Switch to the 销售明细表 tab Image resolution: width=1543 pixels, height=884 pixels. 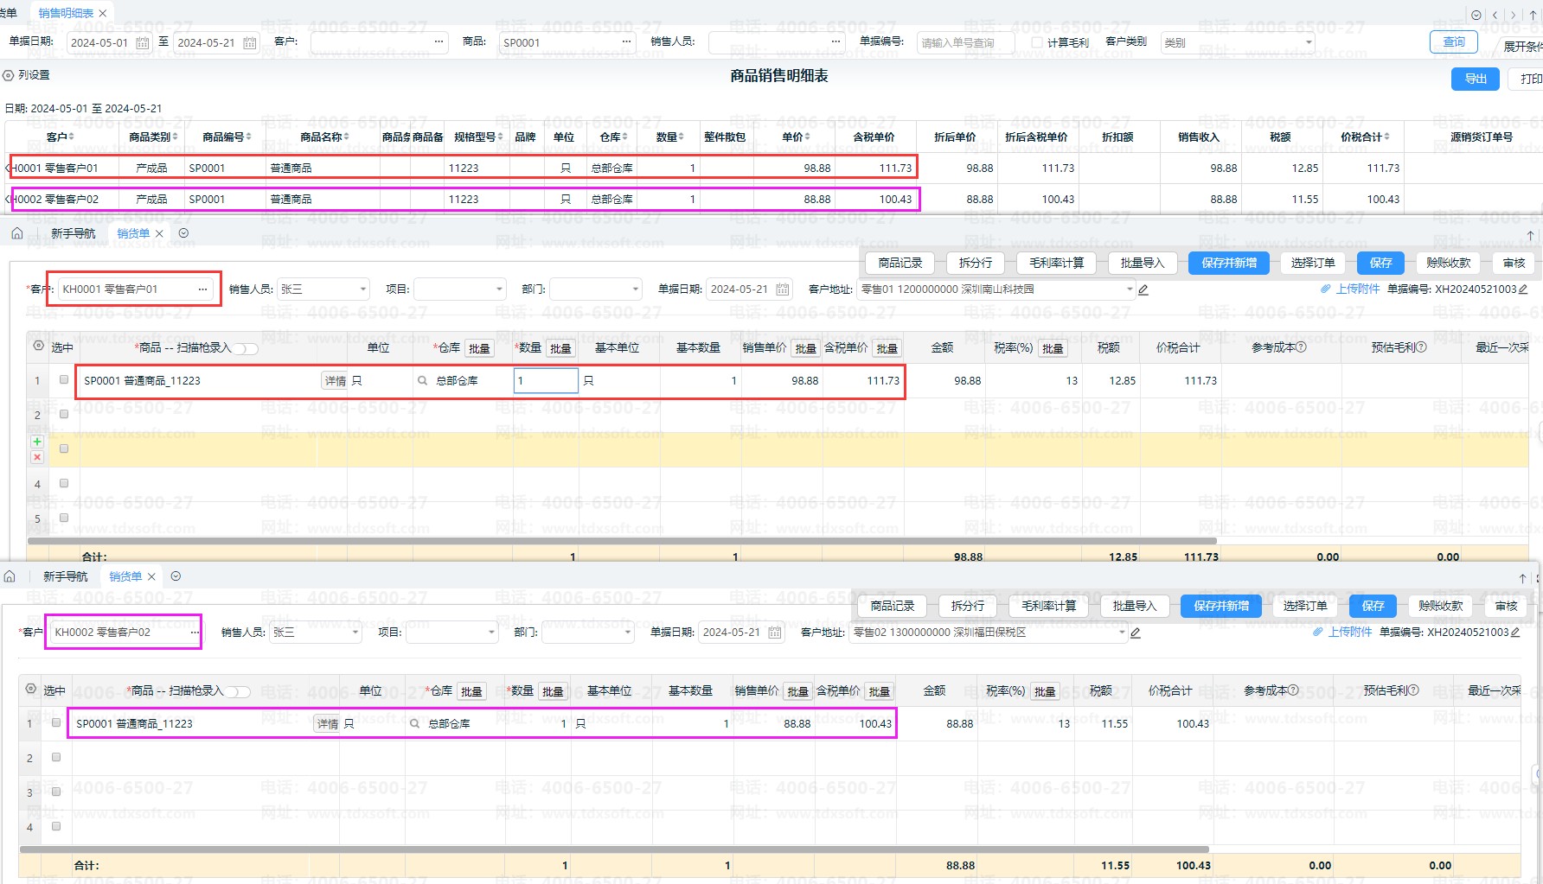(x=66, y=13)
